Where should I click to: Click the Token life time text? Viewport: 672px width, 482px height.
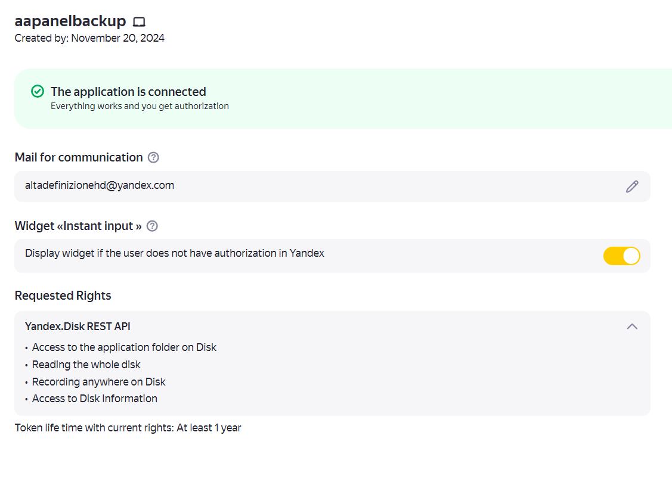[128, 428]
